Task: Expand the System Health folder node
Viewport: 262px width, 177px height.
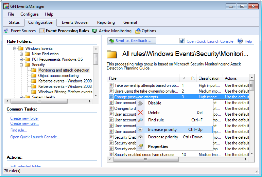Action: (21, 97)
